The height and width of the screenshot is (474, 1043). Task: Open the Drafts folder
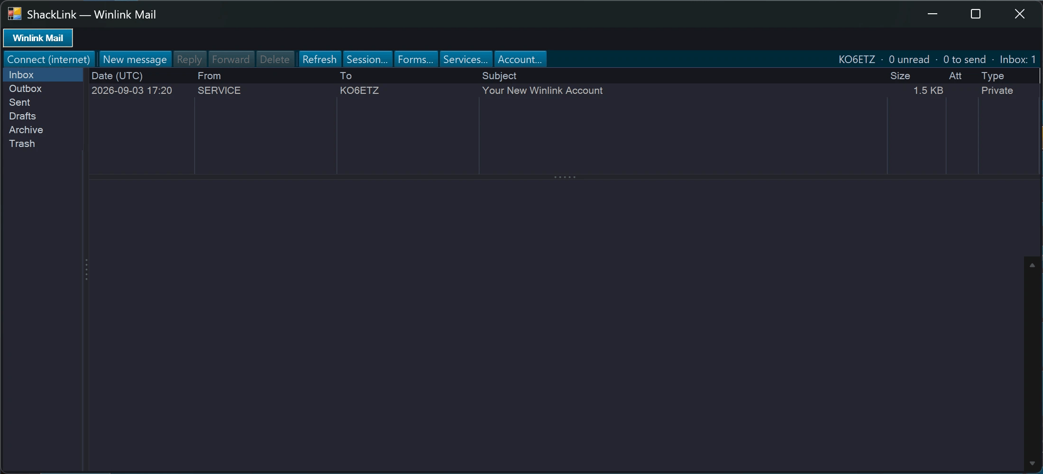tap(43, 116)
